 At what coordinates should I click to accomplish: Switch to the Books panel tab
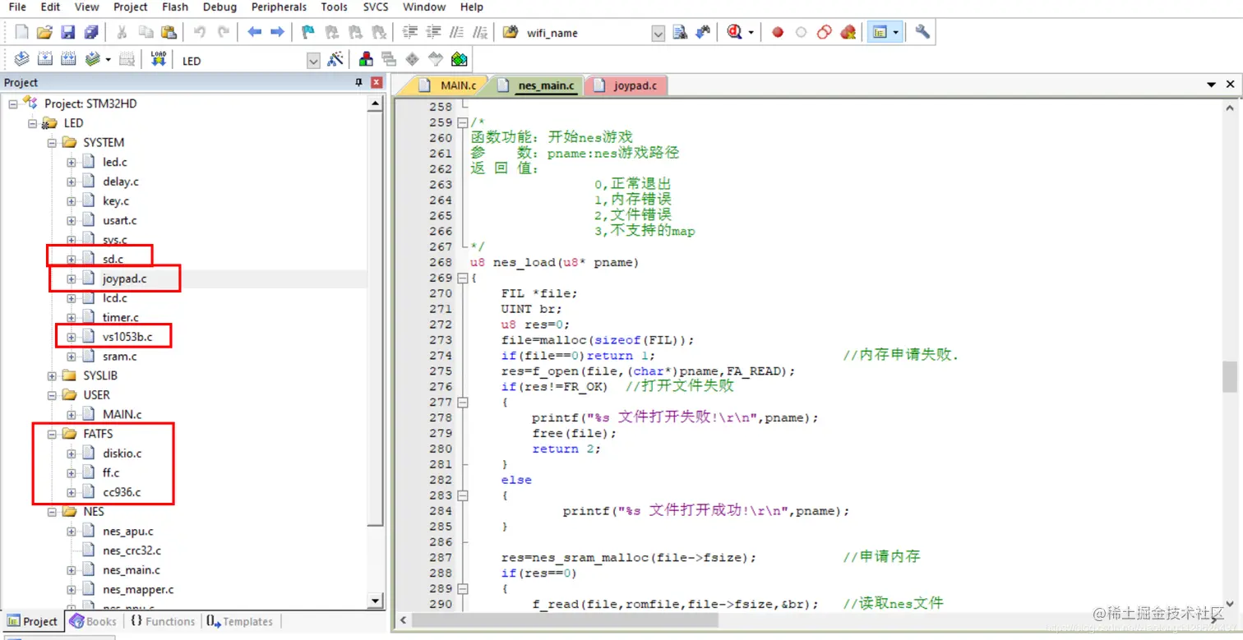[x=92, y=621]
